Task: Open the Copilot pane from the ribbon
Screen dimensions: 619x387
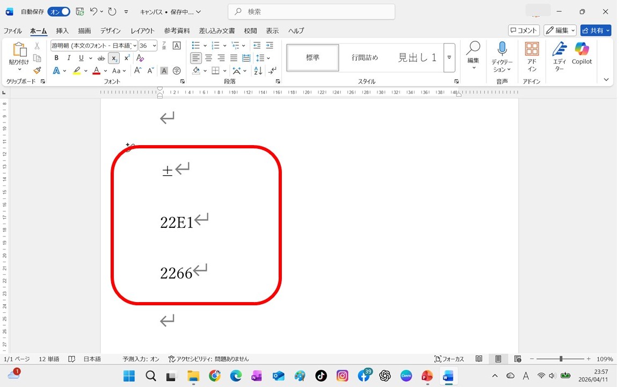Action: 581,54
